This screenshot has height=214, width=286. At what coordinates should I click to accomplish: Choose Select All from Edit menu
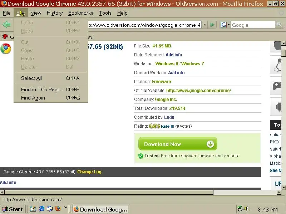[x=51, y=78]
